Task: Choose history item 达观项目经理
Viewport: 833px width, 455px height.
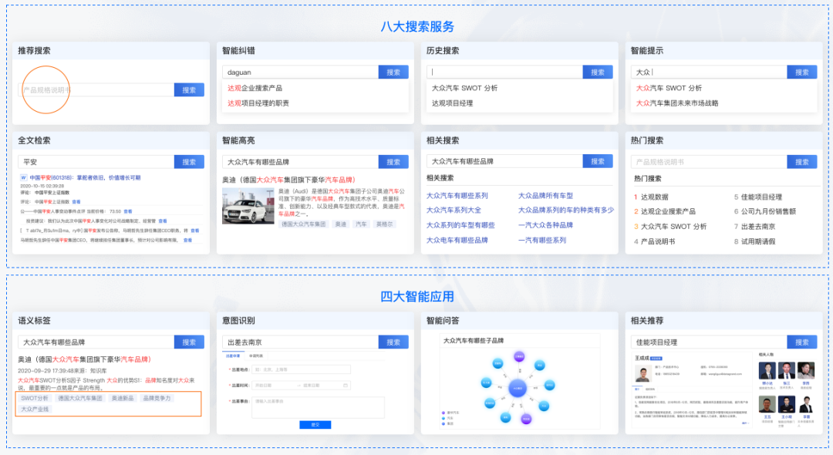Action: pos(452,103)
